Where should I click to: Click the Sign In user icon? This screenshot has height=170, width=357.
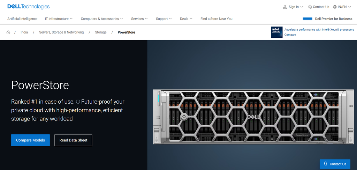(x=284, y=7)
